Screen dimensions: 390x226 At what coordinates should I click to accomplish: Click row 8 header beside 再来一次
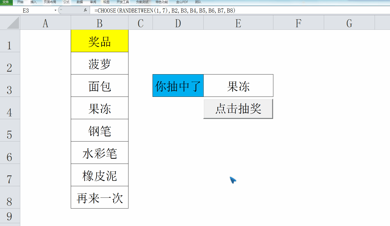pos(10,197)
